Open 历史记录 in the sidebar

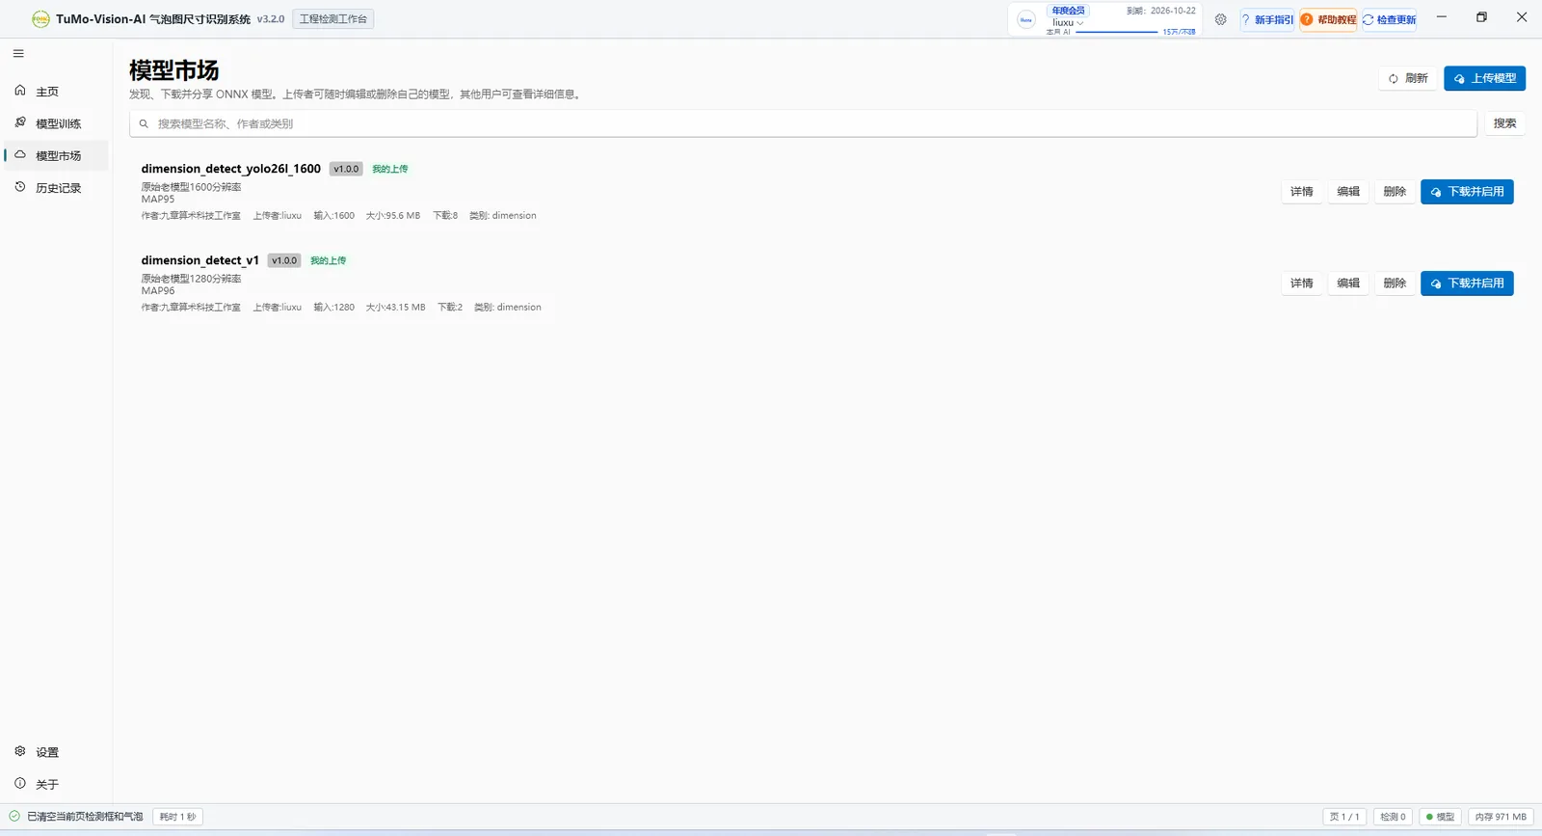coord(56,188)
